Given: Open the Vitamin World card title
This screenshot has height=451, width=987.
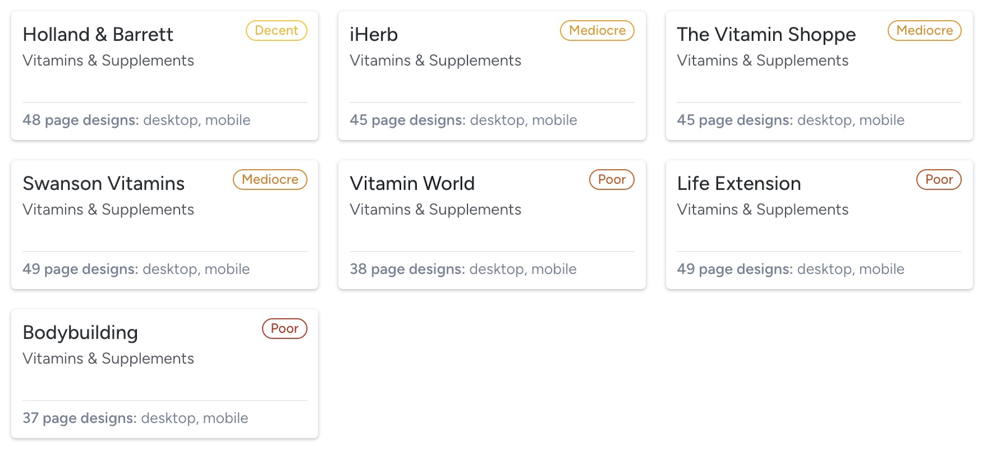Looking at the screenshot, I should point(412,184).
